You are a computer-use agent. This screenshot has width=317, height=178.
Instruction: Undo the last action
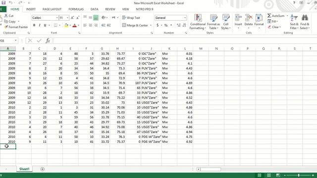(x=10, y=2)
